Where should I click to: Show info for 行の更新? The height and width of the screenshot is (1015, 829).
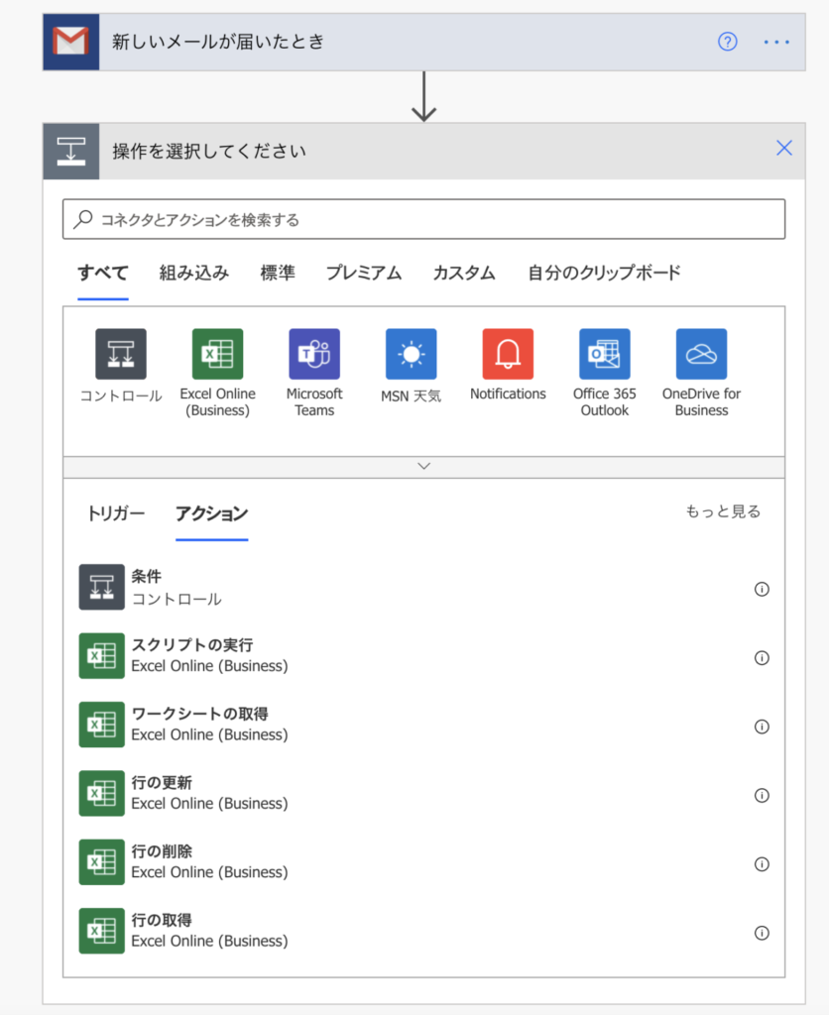(762, 795)
